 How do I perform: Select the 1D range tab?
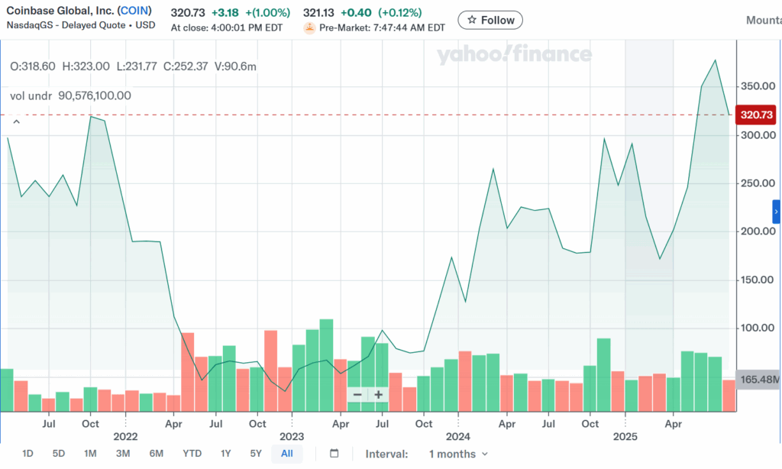27,454
